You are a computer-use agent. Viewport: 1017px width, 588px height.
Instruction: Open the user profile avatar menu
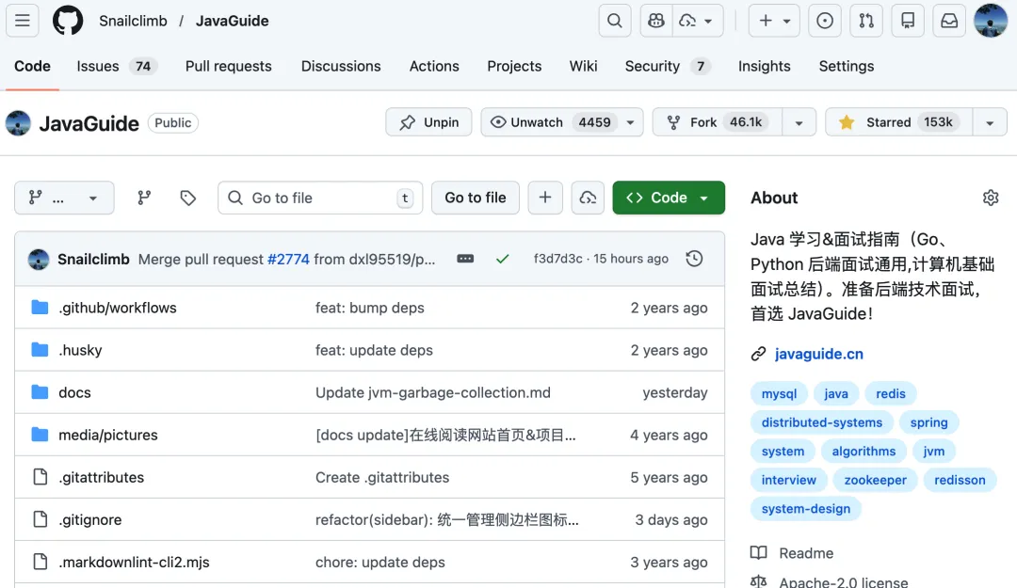point(991,21)
